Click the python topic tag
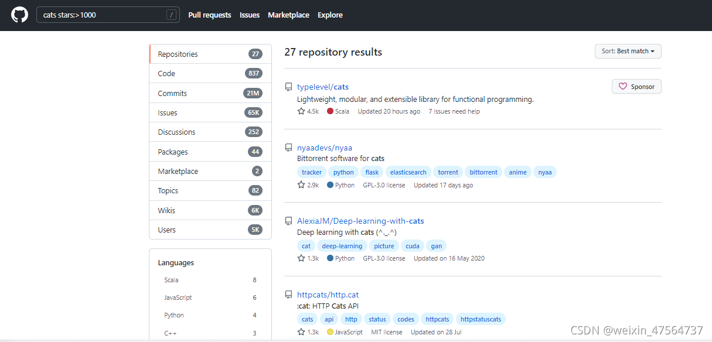 point(343,172)
